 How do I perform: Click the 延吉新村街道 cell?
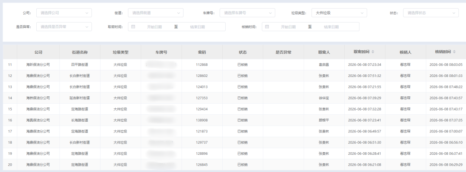coord(80,98)
